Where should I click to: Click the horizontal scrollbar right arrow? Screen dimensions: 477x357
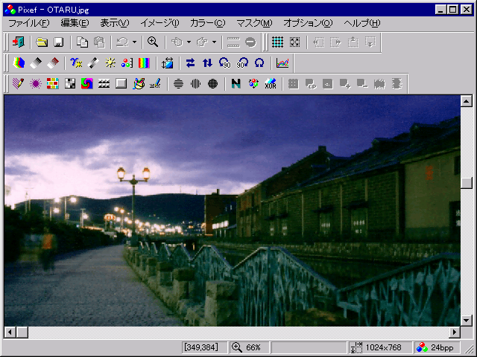click(455, 332)
